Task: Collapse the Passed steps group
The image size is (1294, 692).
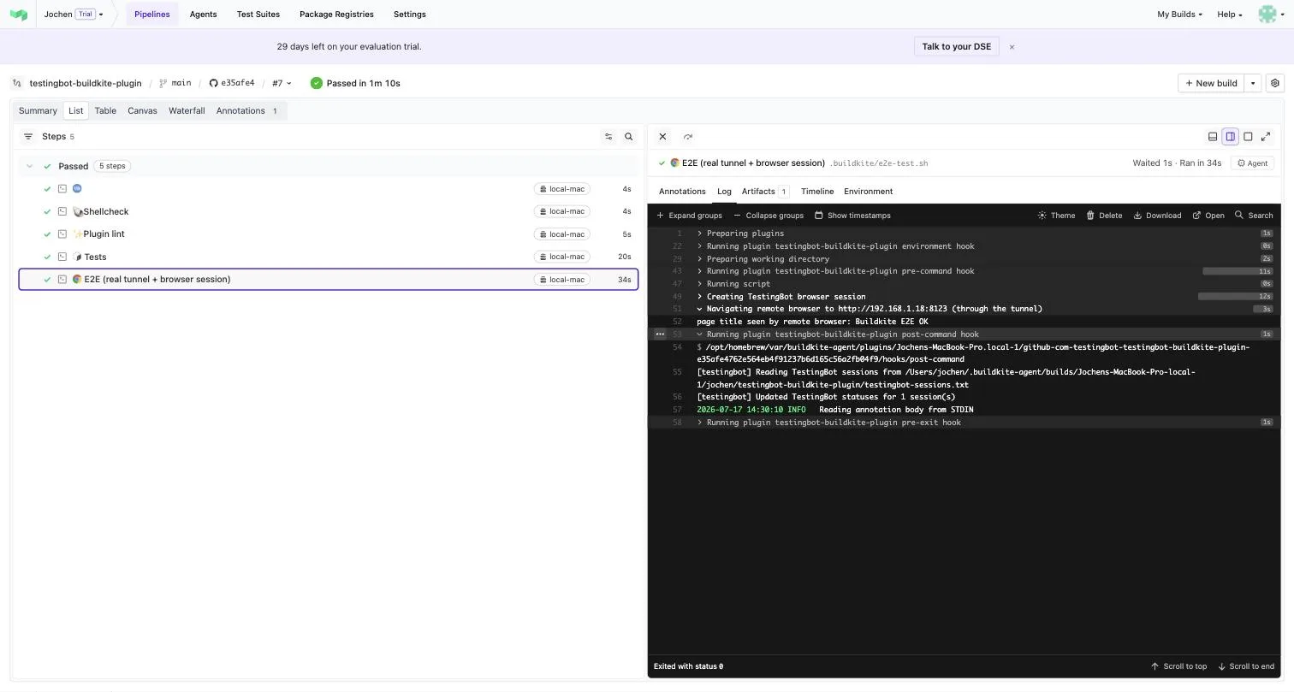Action: click(x=29, y=166)
